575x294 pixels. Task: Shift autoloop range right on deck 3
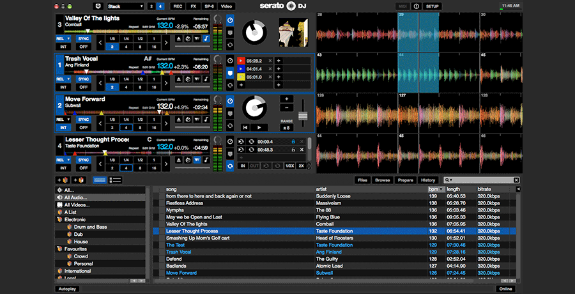[166, 43]
